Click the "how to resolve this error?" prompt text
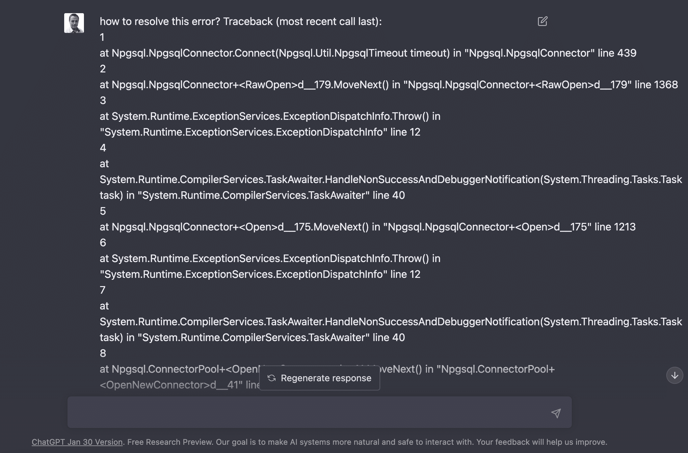 160,21
